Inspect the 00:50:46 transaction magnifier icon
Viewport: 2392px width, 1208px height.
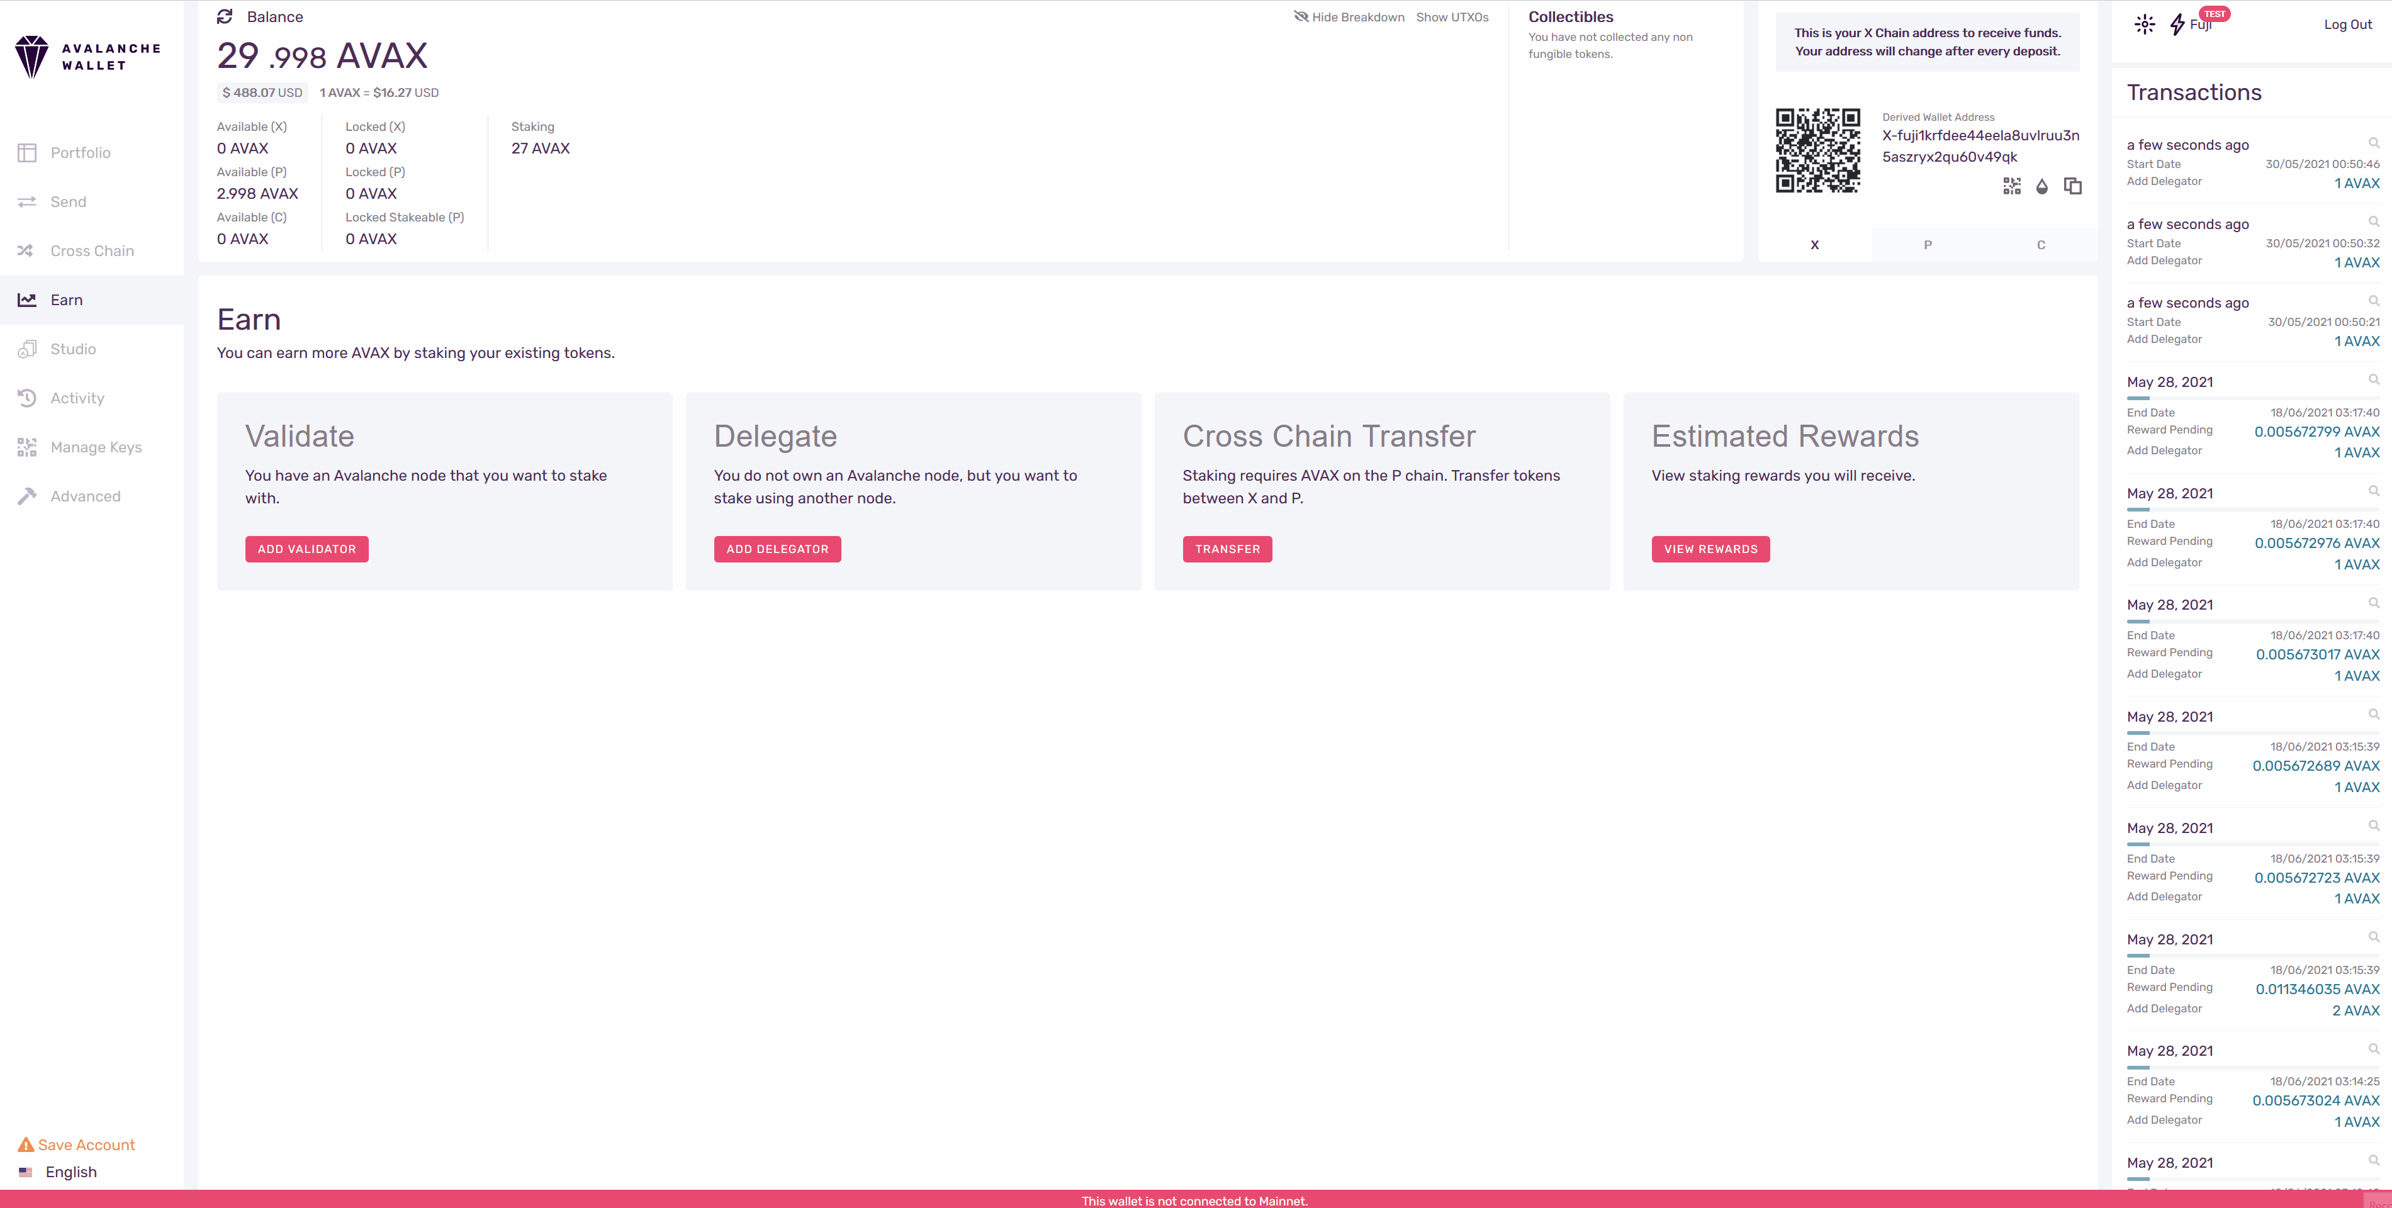coord(2373,142)
